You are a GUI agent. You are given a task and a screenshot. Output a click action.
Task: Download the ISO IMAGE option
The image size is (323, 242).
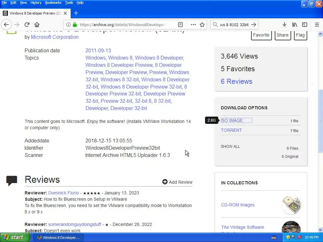[232, 120]
